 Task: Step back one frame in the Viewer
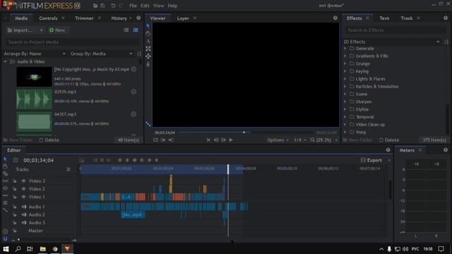(x=216, y=140)
